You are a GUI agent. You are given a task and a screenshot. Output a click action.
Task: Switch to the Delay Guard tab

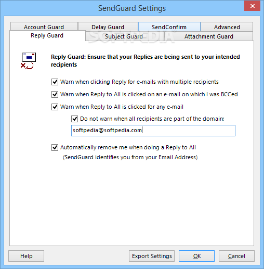pyautogui.click(x=108, y=27)
